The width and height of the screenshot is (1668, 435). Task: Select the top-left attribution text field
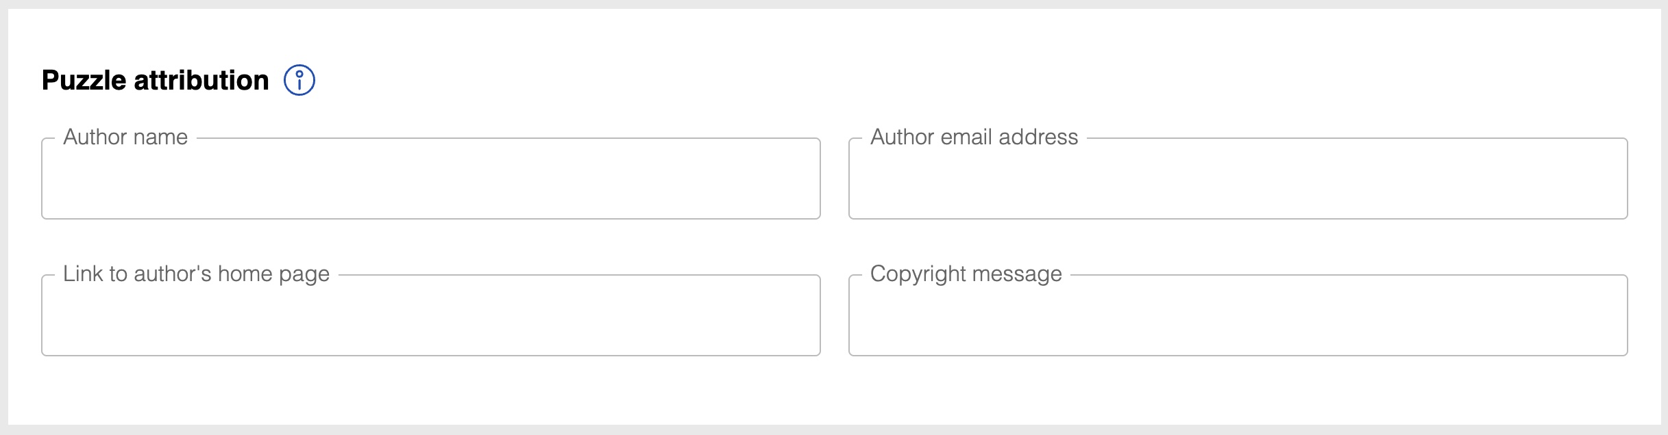(x=431, y=179)
